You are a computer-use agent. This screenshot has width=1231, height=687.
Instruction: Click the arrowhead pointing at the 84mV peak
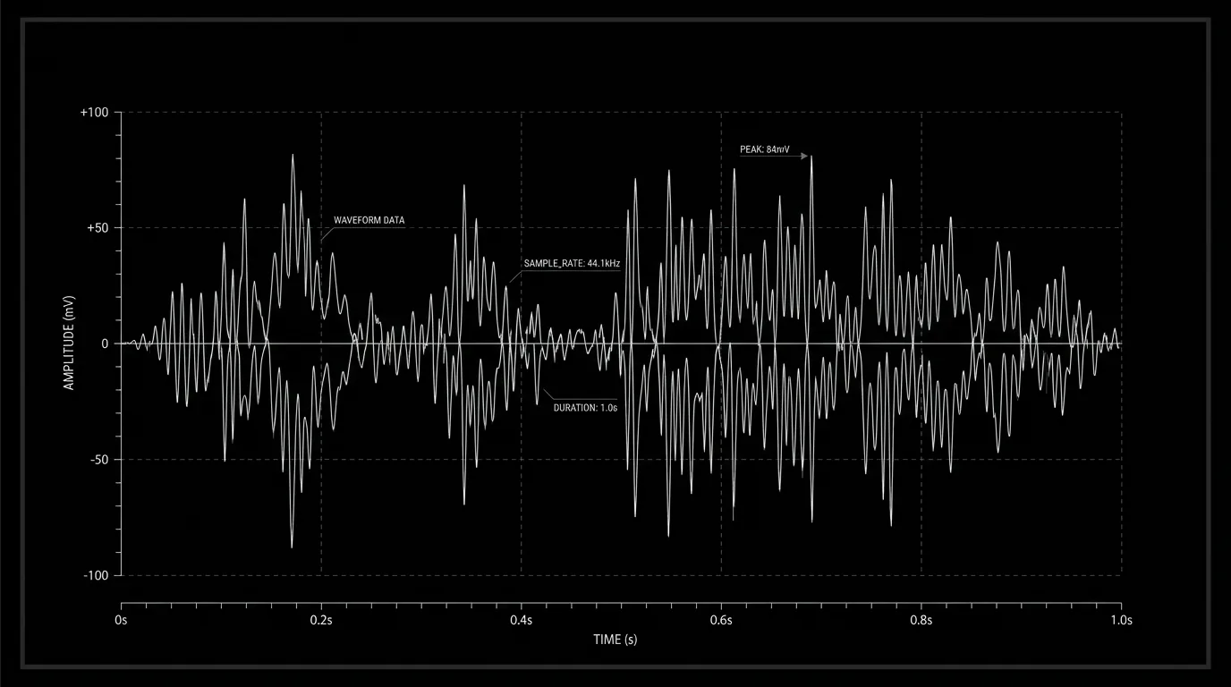tap(805, 156)
